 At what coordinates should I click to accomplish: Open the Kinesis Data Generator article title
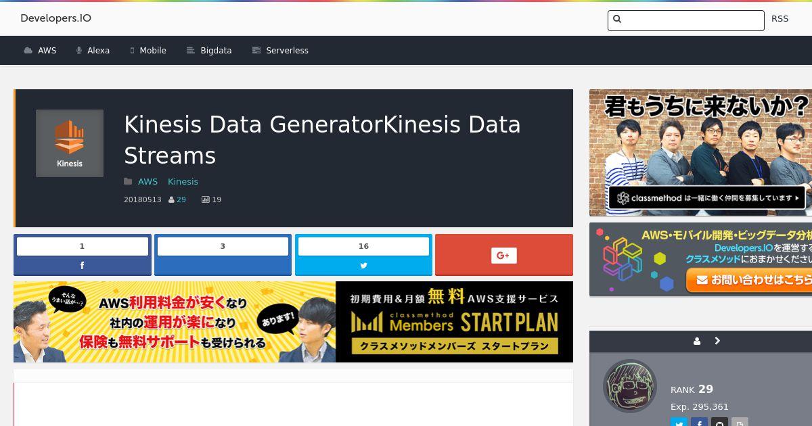tap(322, 140)
